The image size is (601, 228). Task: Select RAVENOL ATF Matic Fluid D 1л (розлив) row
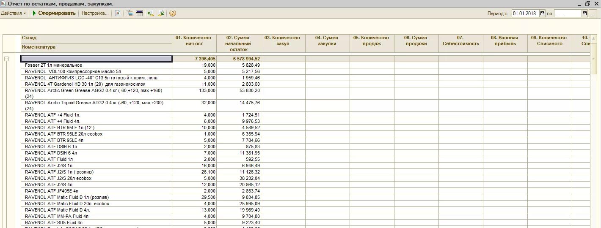coord(96,197)
